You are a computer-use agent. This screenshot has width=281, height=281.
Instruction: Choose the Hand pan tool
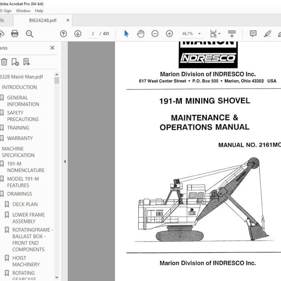pyautogui.click(x=141, y=34)
